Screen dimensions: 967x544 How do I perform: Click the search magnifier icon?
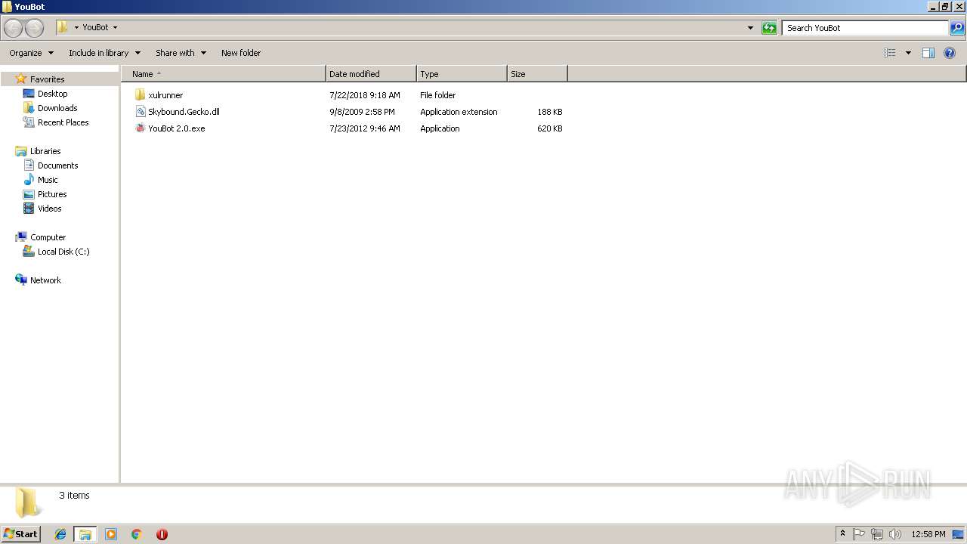coord(957,28)
